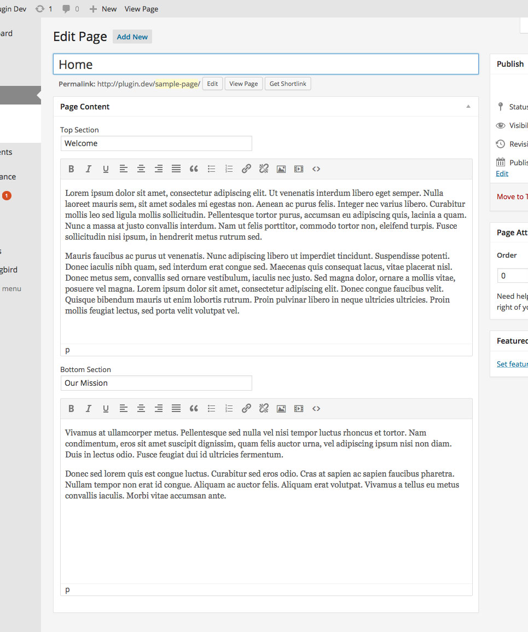The height and width of the screenshot is (632, 528).
Task: Remove link in Bottom Section editor
Action: point(264,409)
